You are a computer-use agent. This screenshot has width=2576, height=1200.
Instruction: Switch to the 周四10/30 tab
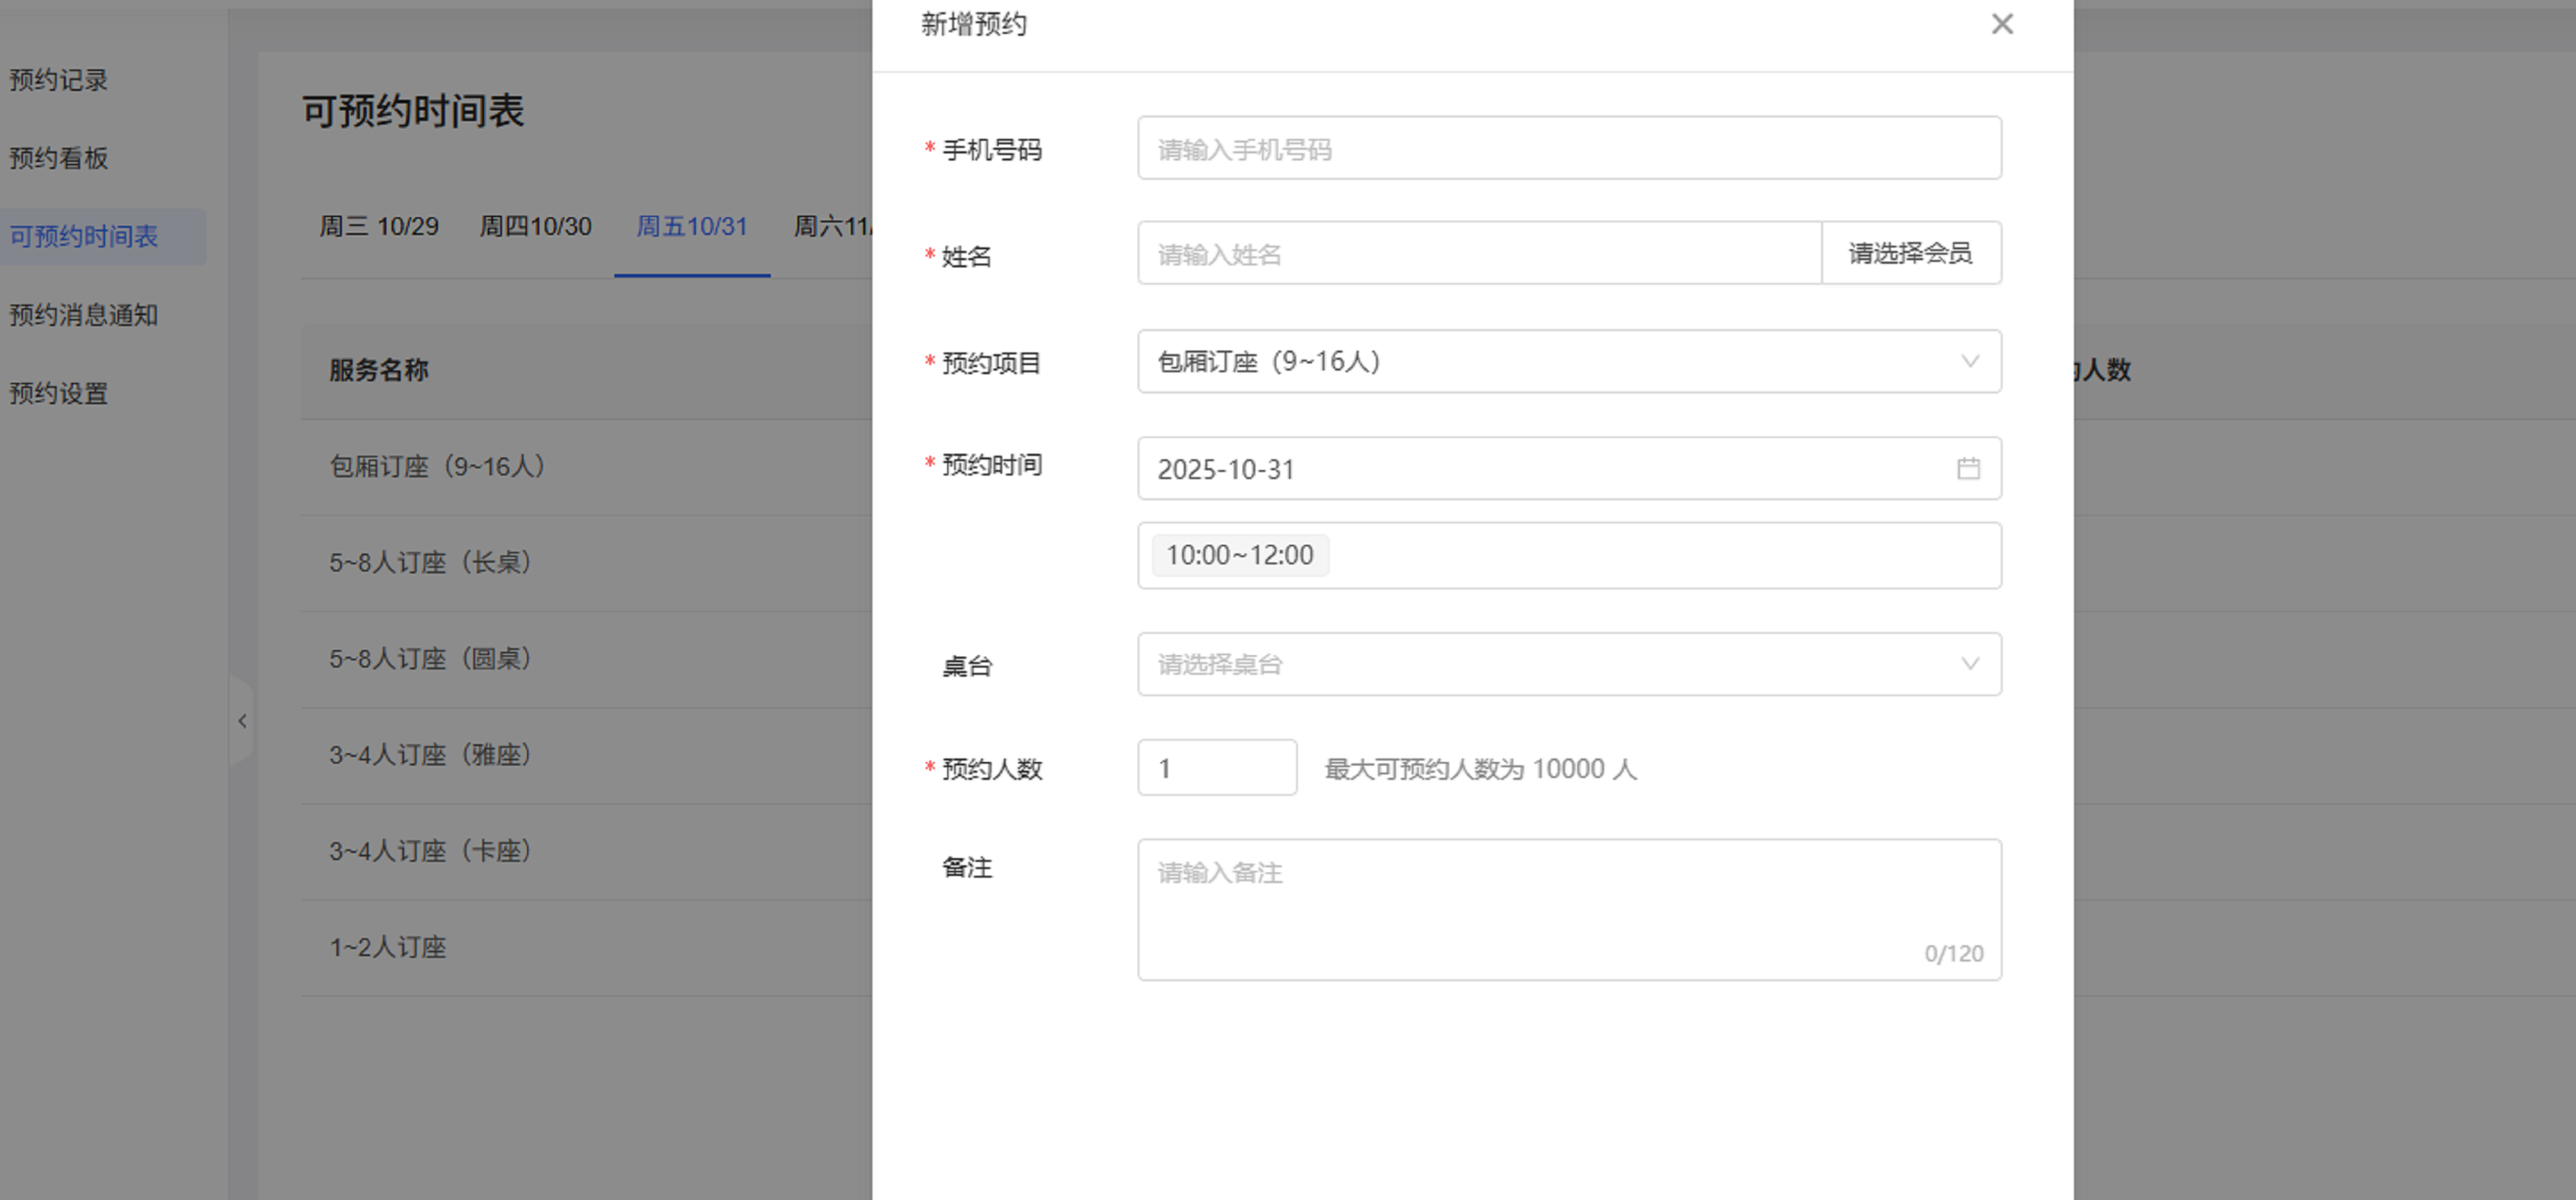(x=535, y=227)
